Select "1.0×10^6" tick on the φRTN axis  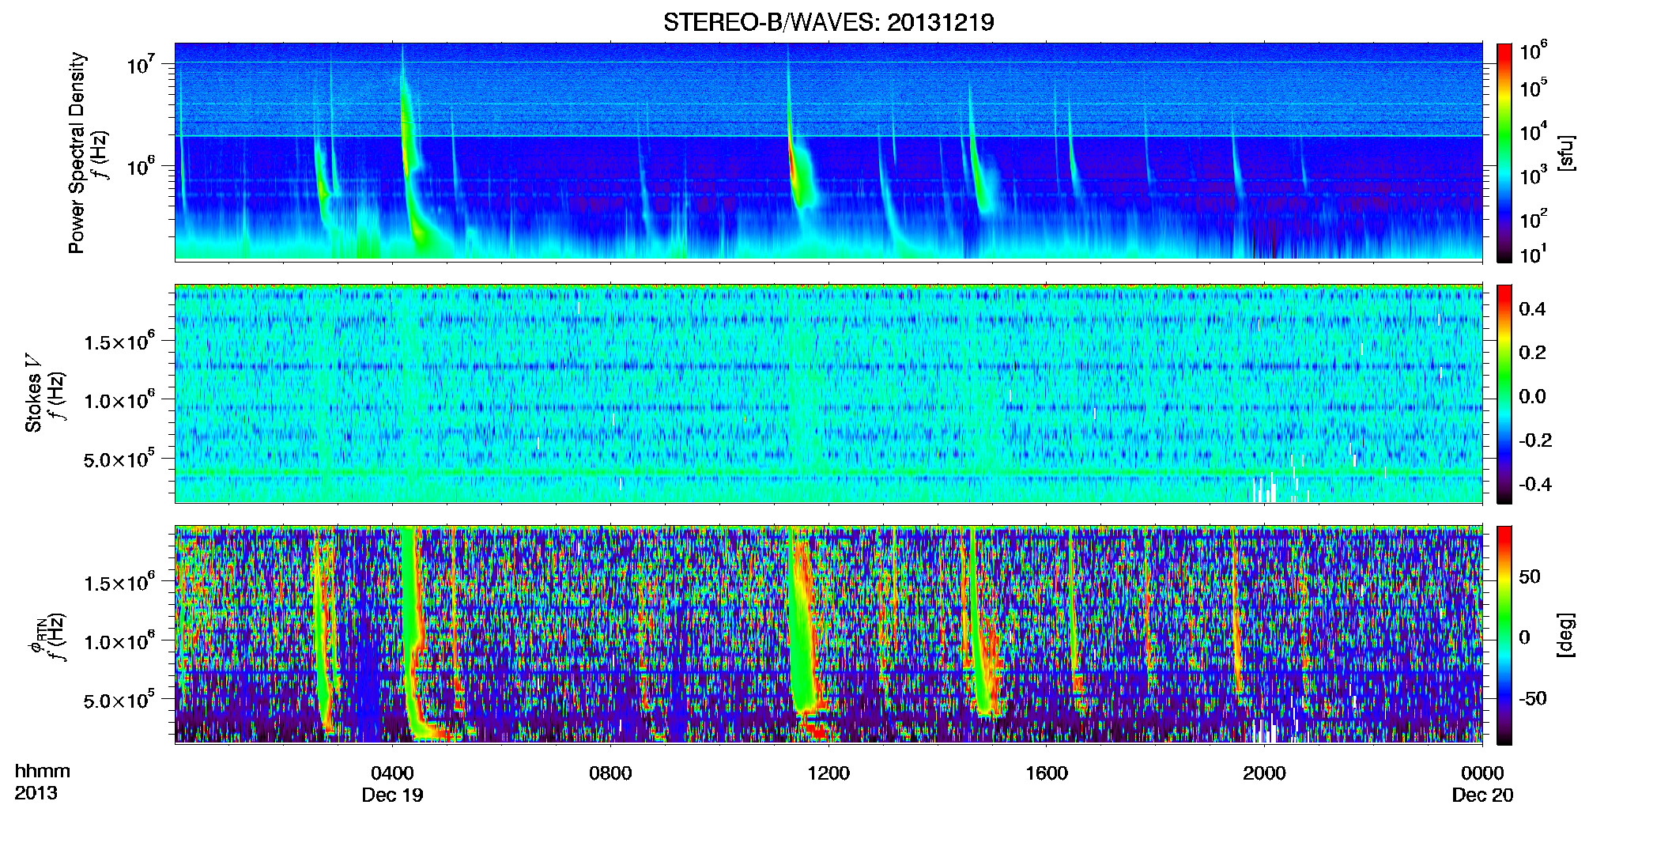tap(119, 640)
